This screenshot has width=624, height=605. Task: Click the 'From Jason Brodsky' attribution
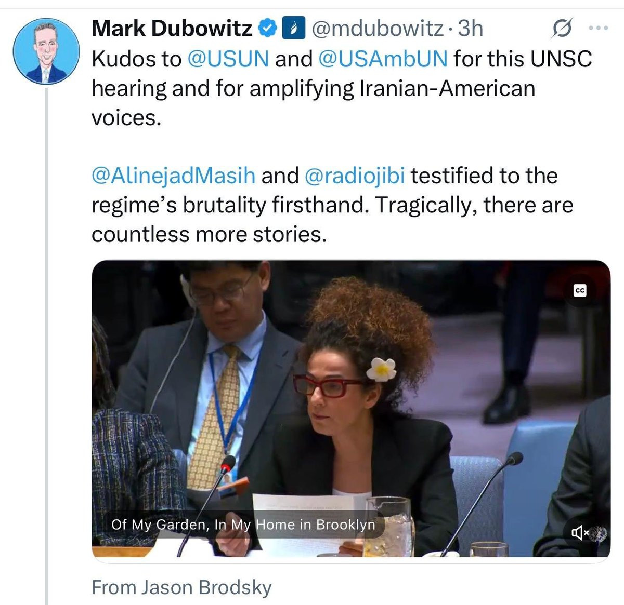[x=181, y=587]
